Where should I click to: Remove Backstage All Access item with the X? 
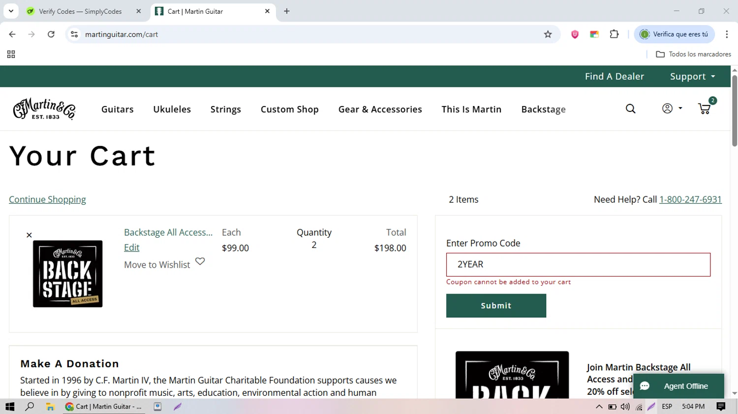(x=29, y=235)
